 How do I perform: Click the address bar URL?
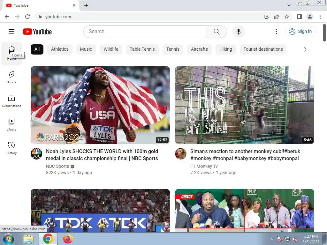click(x=58, y=17)
